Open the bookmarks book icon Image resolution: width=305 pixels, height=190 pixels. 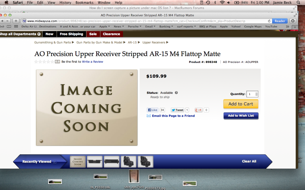pyautogui.click(x=9, y=26)
